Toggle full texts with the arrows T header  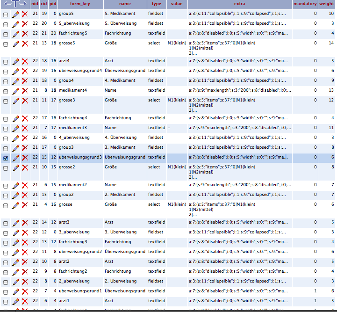15,4
